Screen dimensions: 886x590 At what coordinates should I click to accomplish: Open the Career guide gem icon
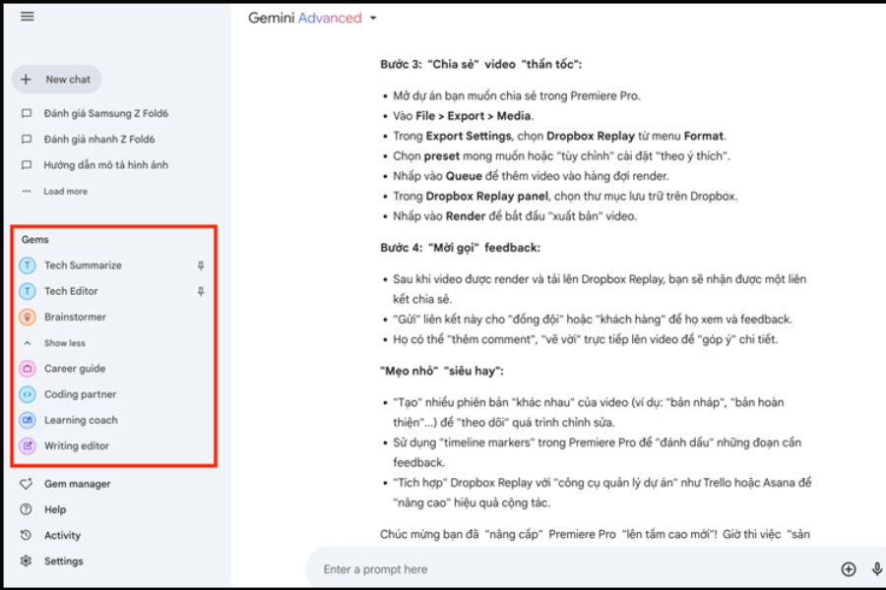click(28, 369)
